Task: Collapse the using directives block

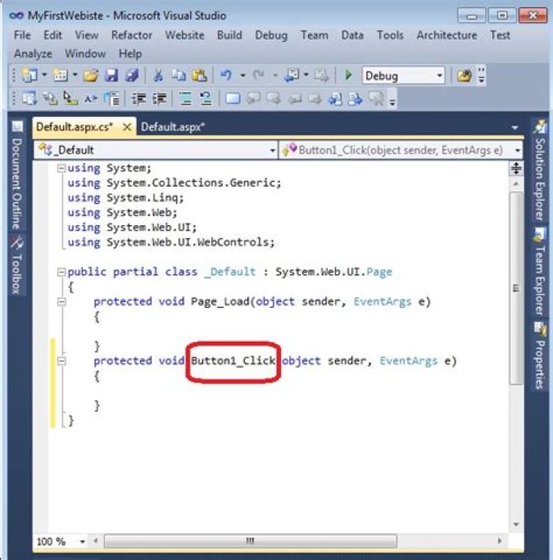Action: click(x=61, y=168)
